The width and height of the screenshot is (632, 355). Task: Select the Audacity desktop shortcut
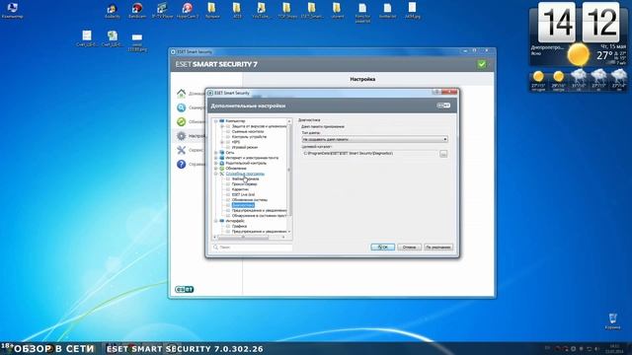click(x=112, y=11)
